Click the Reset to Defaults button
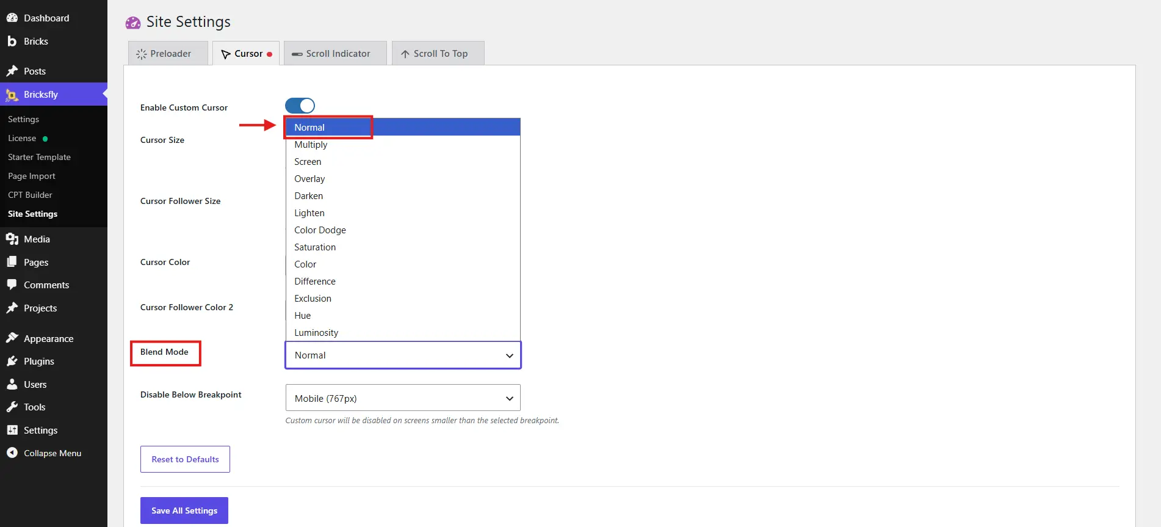Viewport: 1161px width, 527px height. click(x=185, y=459)
